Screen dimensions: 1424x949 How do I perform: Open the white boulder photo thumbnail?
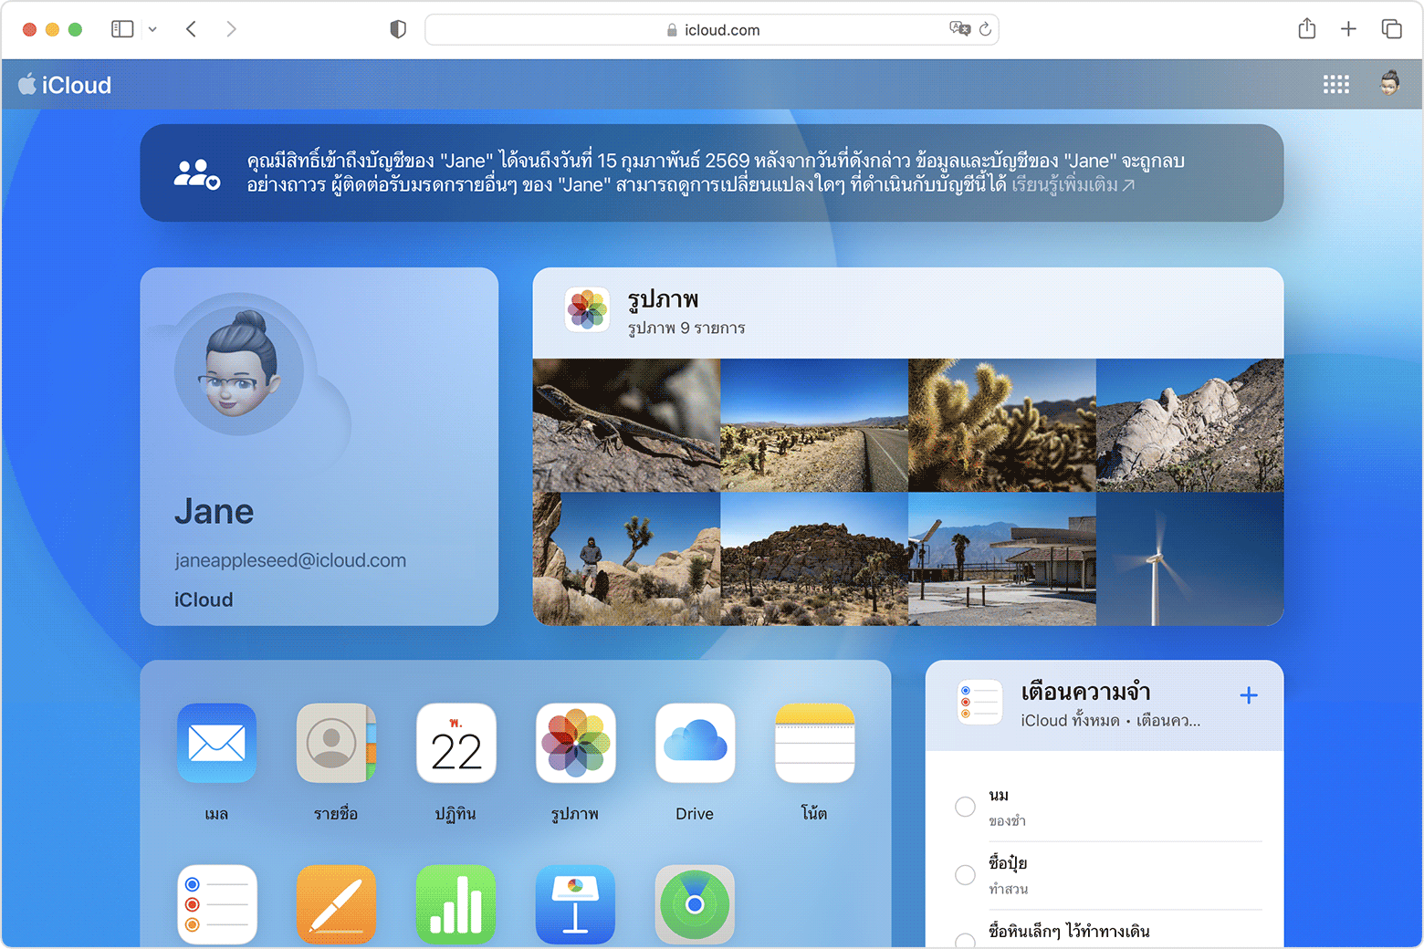[1190, 425]
